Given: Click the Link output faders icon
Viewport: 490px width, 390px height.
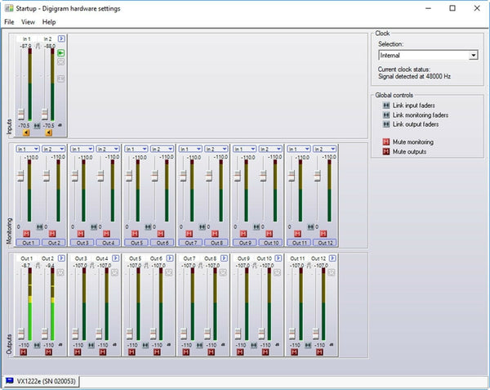Looking at the screenshot, I should click(386, 125).
